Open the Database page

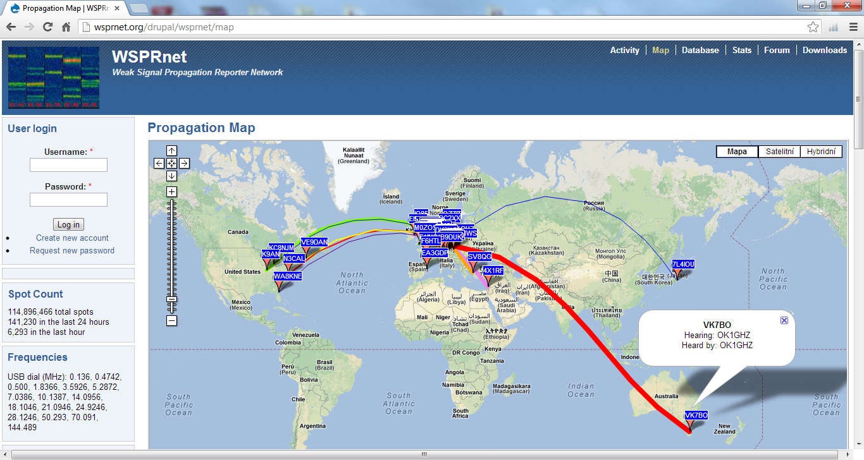(700, 50)
